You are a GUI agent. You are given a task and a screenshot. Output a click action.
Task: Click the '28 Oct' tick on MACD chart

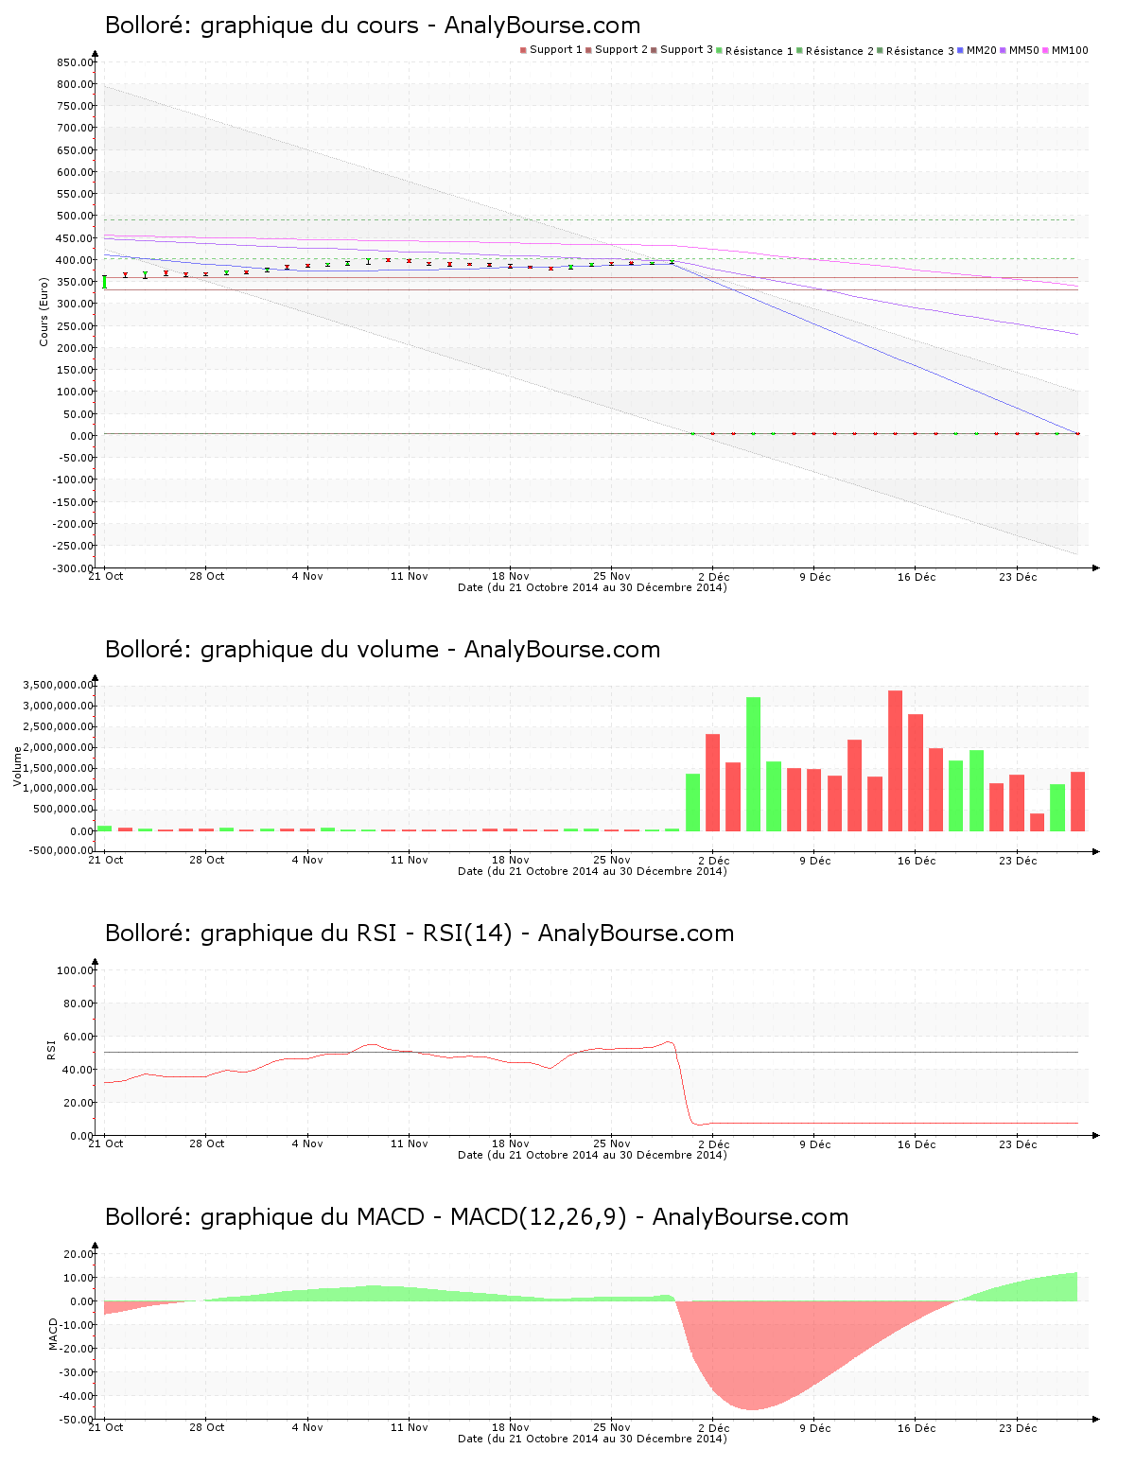(207, 1427)
